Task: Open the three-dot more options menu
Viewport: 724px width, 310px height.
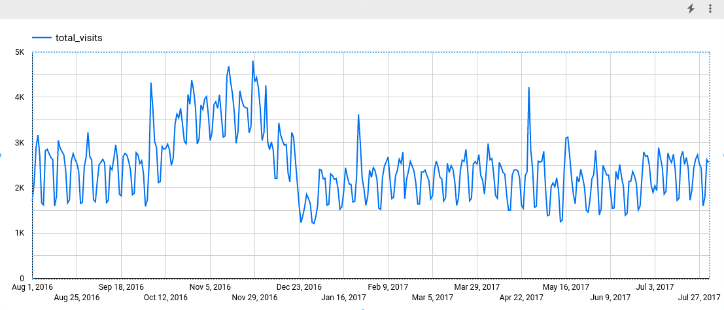Action: [x=710, y=8]
